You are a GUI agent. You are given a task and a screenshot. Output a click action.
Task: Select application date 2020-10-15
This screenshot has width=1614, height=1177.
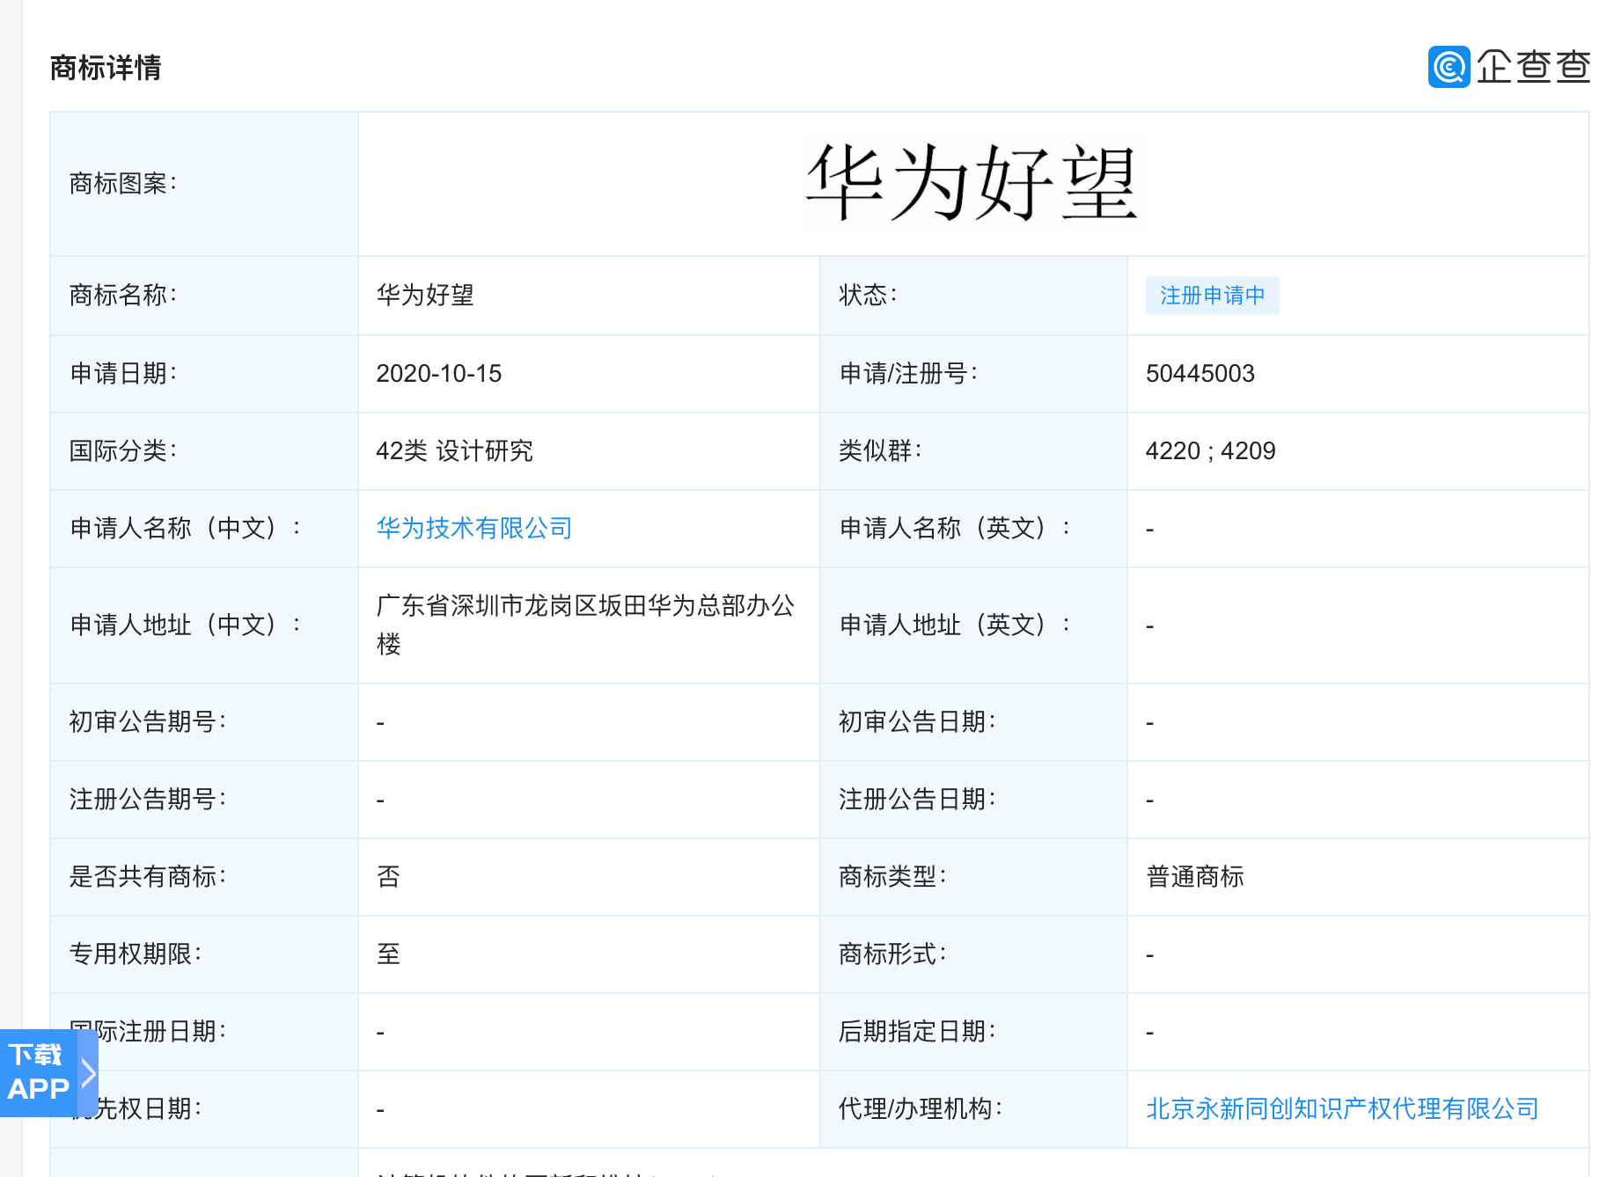point(439,374)
